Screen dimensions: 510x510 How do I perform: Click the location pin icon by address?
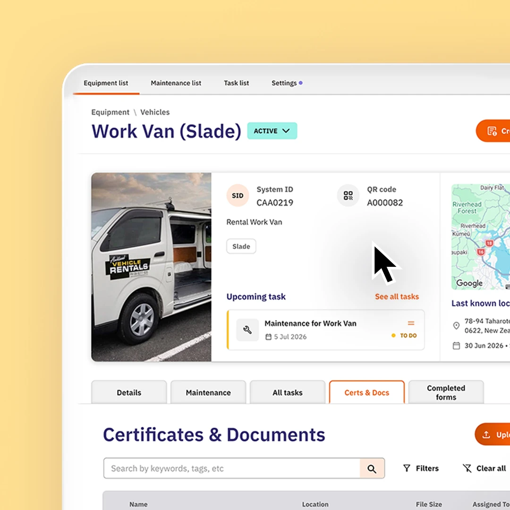pyautogui.click(x=456, y=325)
